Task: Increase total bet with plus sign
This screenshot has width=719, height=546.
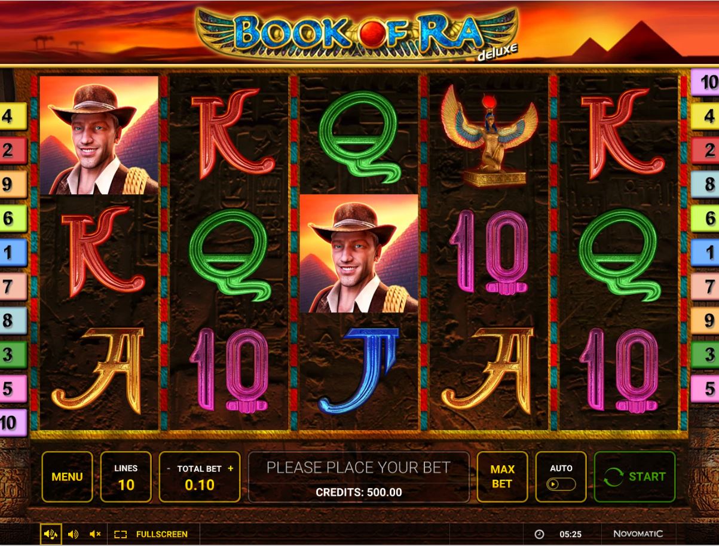Action: click(231, 469)
